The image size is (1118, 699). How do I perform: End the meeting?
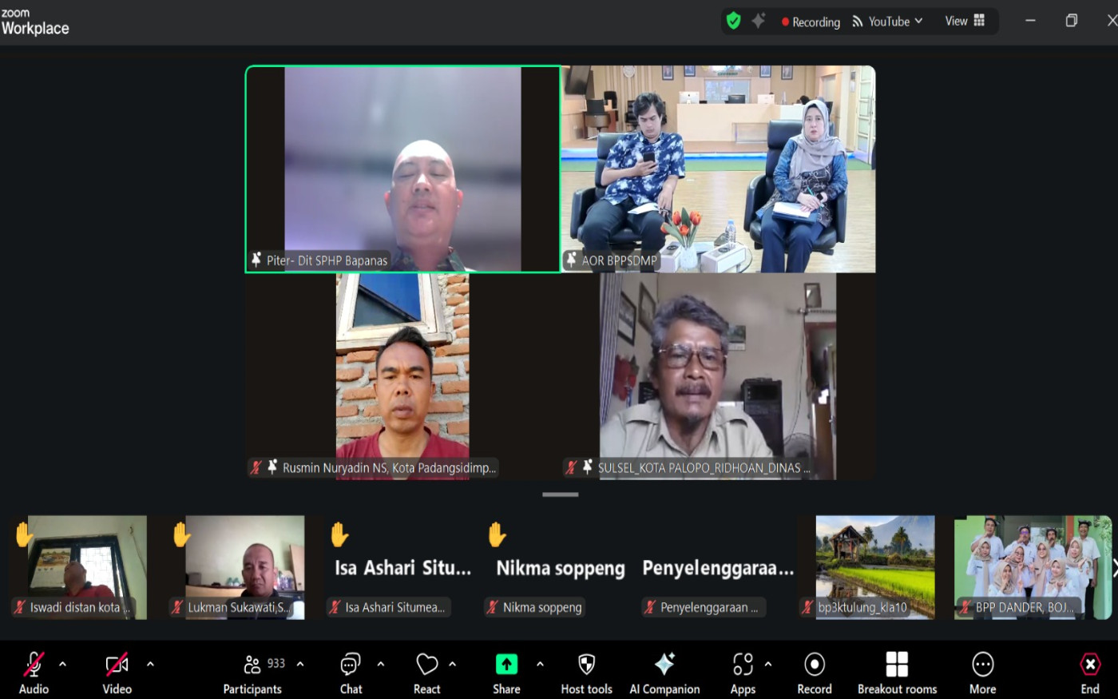1089,673
